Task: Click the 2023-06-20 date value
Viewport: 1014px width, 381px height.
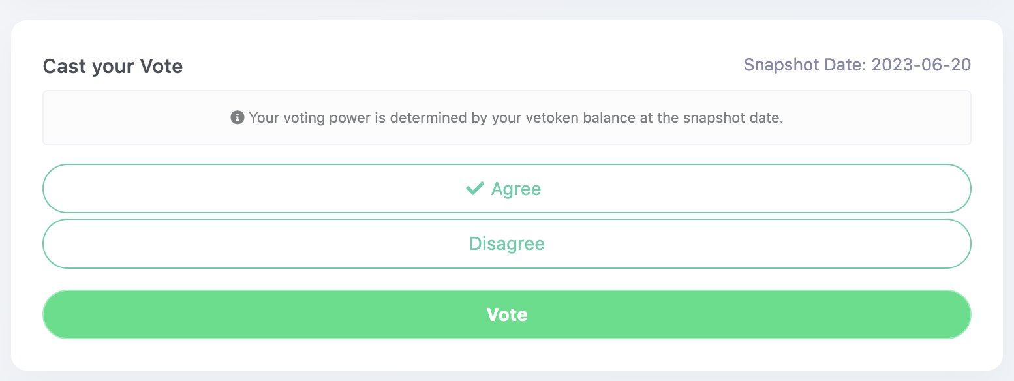Action: tap(921, 65)
